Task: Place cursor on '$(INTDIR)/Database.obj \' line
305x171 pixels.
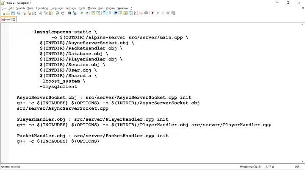Action: 74,54
